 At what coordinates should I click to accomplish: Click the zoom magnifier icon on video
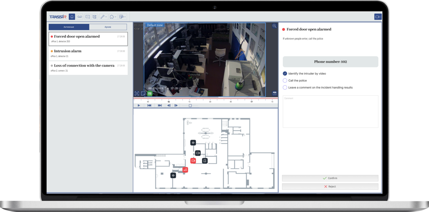274,26
